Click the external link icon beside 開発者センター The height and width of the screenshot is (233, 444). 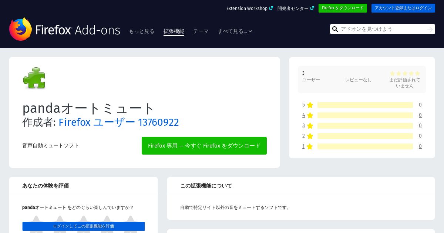[x=312, y=8]
